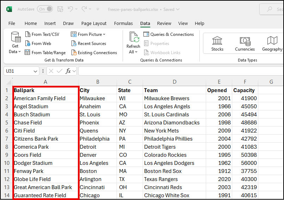Open the File menu

[12, 23]
